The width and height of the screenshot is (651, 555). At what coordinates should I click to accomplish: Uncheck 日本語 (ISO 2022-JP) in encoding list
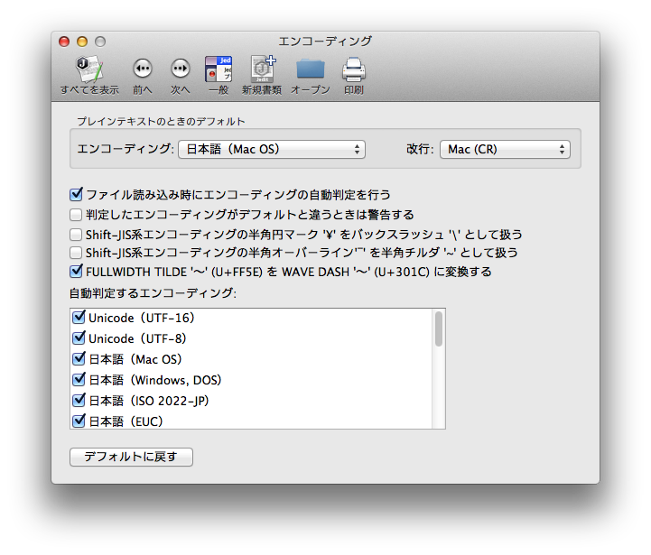coord(79,400)
